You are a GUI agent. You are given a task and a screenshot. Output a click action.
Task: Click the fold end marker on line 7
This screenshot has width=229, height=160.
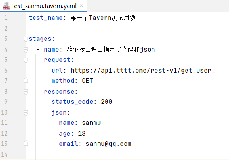click(26, 80)
